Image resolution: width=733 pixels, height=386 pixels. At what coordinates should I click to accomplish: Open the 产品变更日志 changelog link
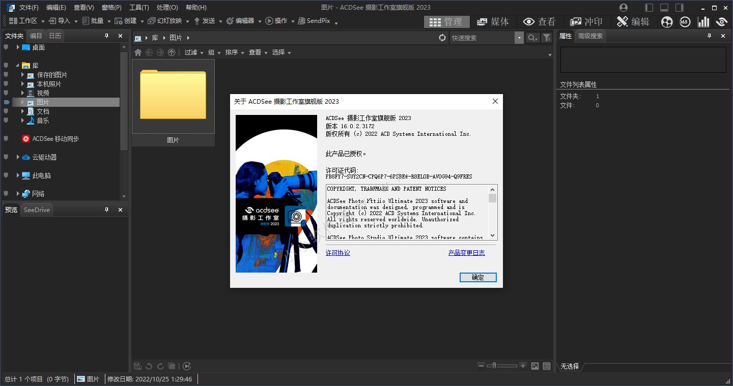coord(467,253)
